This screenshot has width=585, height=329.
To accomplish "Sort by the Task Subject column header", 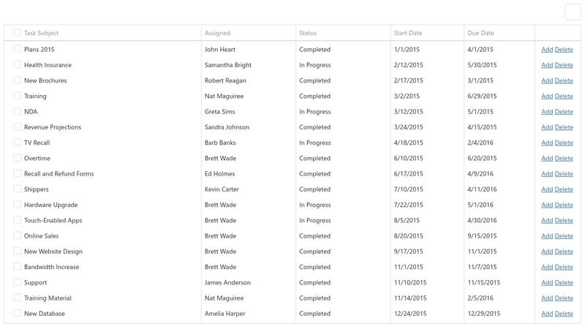I will [x=42, y=33].
